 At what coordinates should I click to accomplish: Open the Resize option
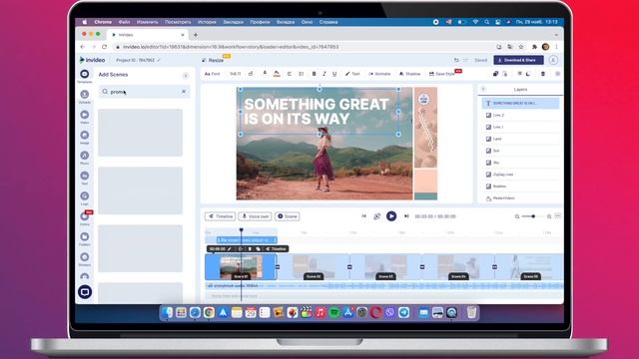(x=213, y=60)
